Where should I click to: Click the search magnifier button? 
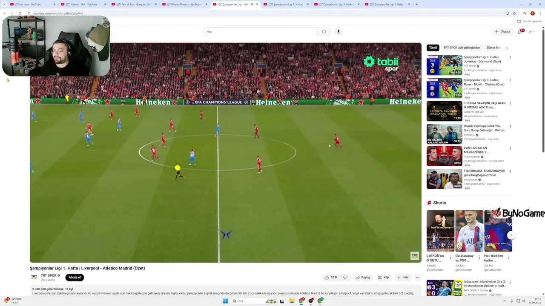[324, 31]
